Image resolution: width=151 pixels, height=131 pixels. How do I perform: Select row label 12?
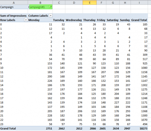2,76
